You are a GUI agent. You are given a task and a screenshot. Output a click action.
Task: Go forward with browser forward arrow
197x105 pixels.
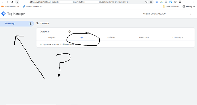[7, 2]
